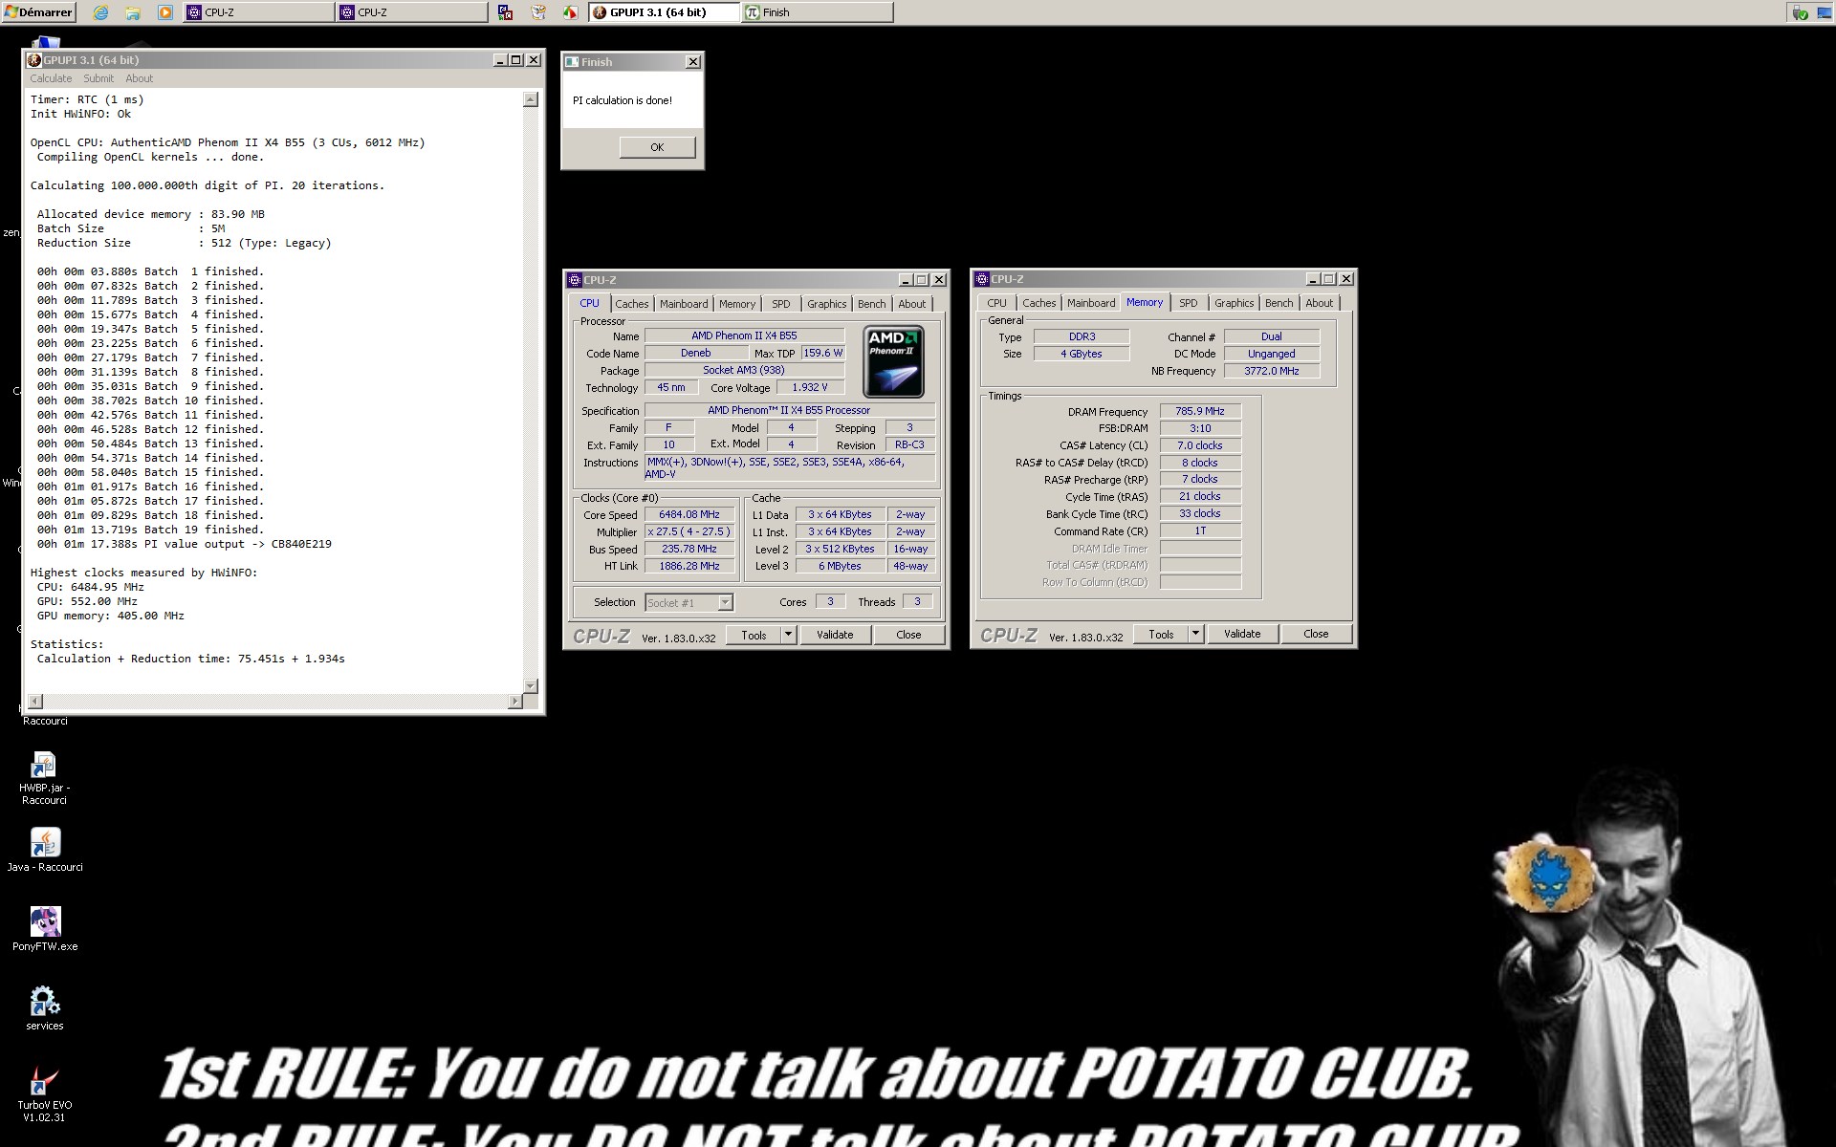The width and height of the screenshot is (1836, 1147).
Task: Click the green shield system tray icon
Action: pyautogui.click(x=1800, y=12)
